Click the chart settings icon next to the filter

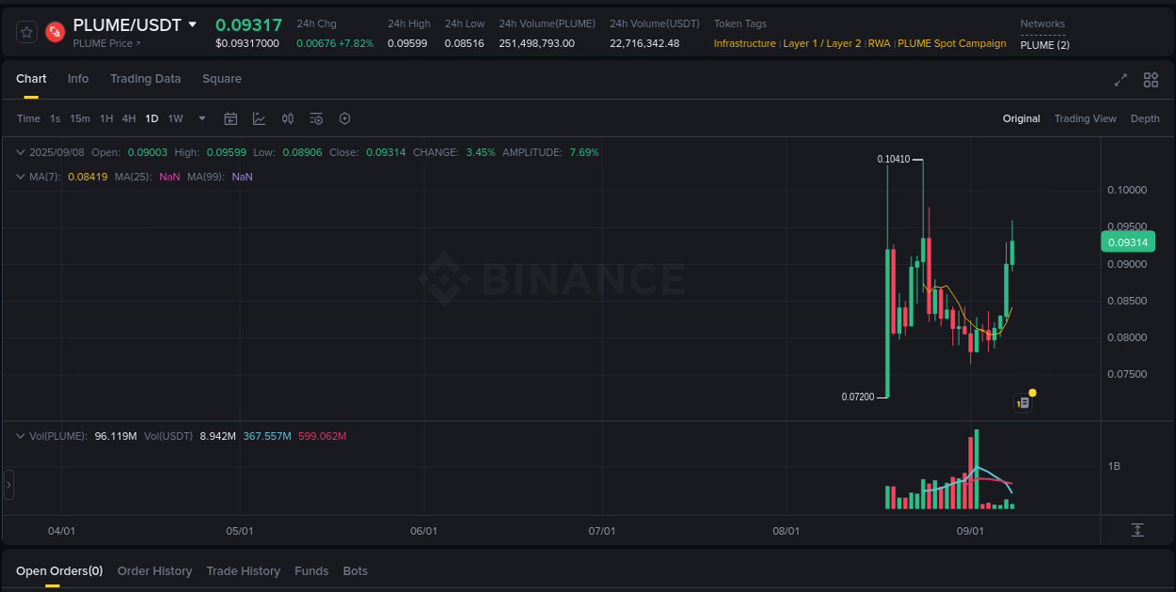pos(315,118)
